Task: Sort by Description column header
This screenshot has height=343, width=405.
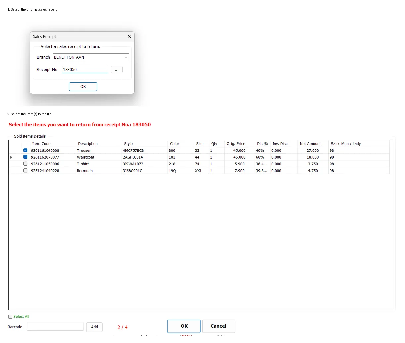Action: pyautogui.click(x=99, y=144)
